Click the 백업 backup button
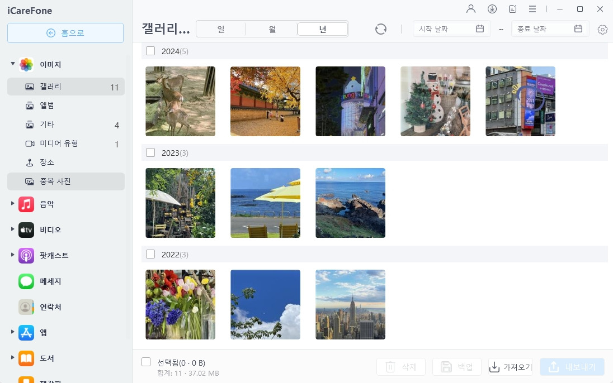This screenshot has width=613, height=383. (x=456, y=367)
